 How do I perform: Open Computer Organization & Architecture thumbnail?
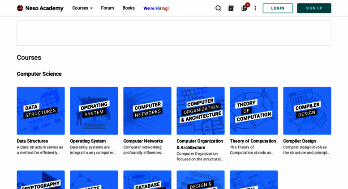coord(201,111)
